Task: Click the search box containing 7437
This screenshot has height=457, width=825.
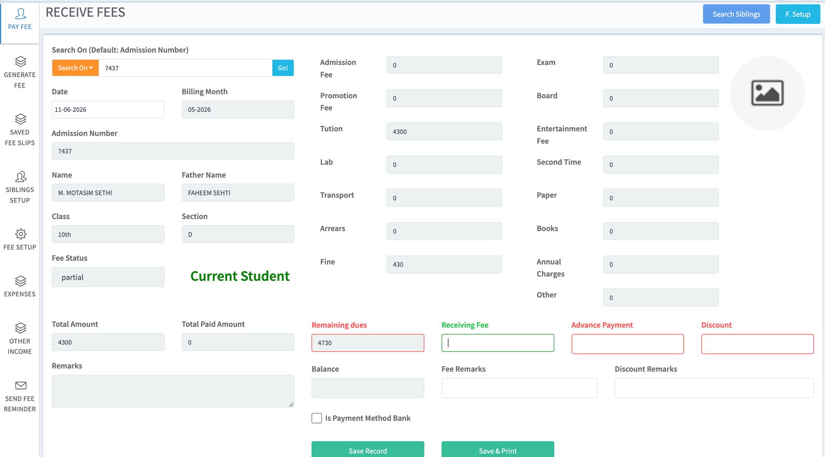Action: coord(185,68)
